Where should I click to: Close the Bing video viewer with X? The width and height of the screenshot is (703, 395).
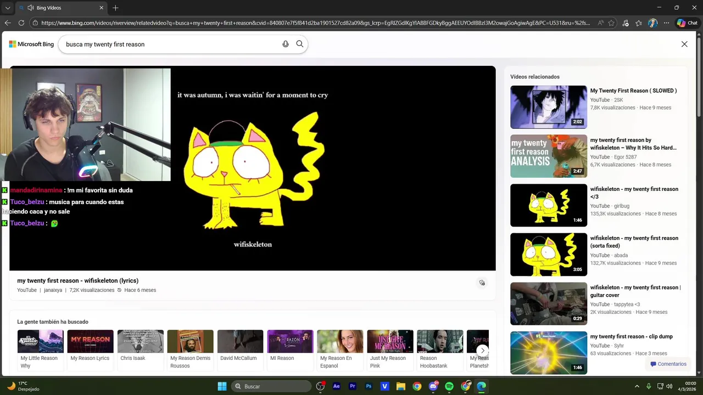pyautogui.click(x=684, y=44)
